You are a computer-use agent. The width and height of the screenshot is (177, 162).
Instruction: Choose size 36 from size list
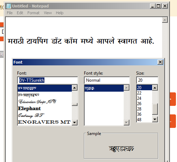click(144, 114)
